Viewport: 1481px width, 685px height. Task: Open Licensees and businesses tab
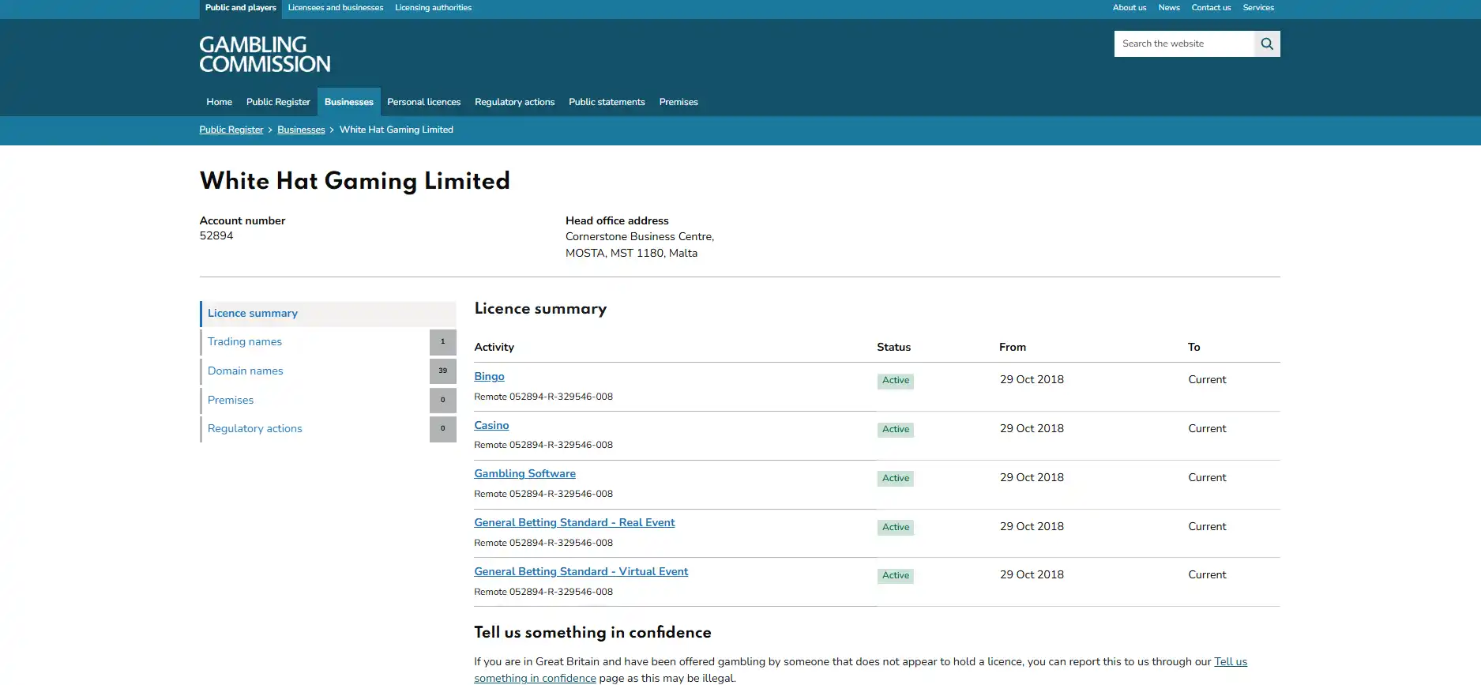tap(336, 8)
